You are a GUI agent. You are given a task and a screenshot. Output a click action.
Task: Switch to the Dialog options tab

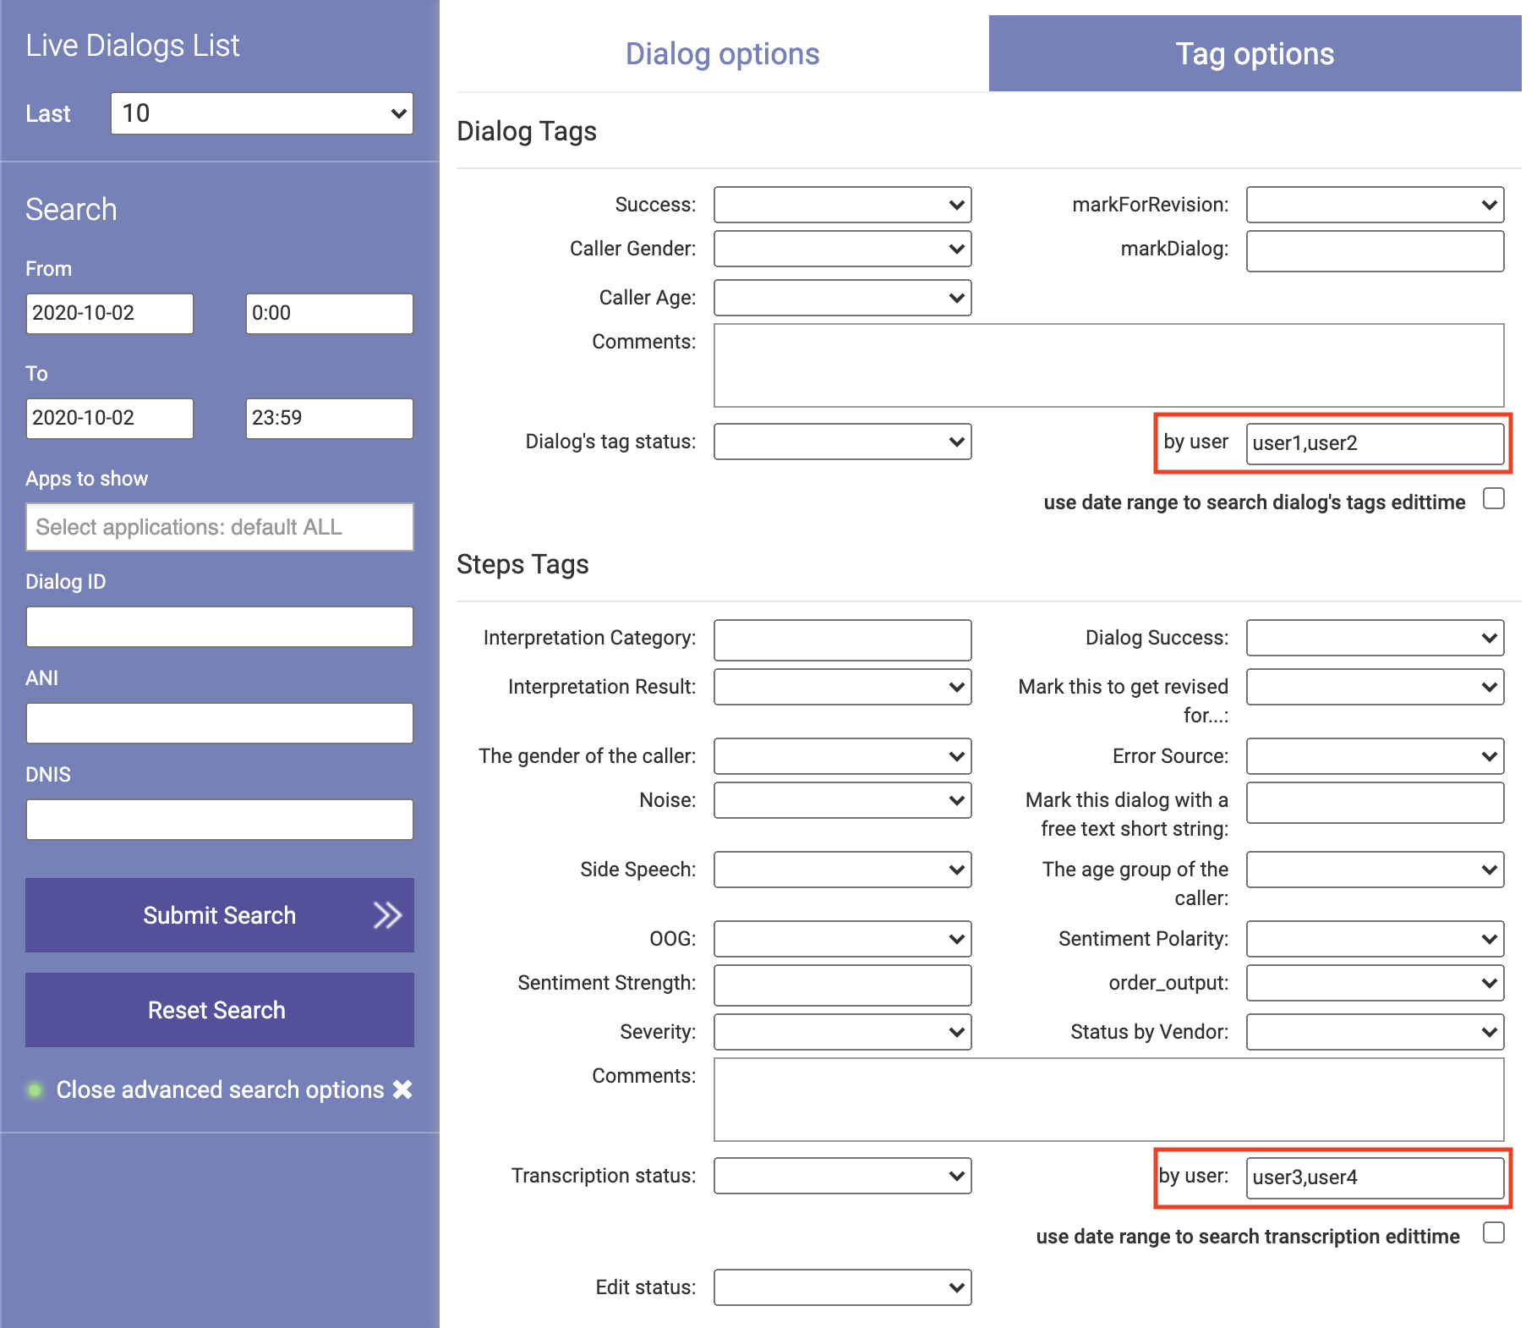(721, 52)
